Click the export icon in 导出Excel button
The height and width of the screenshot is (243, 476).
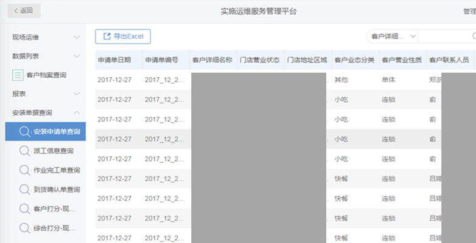(107, 36)
